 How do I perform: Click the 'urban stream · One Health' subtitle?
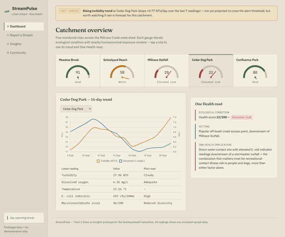(x=27, y=14)
